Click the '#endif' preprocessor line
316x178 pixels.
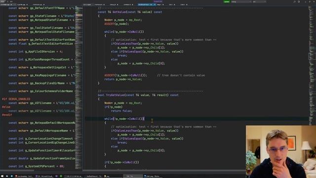[7, 115]
